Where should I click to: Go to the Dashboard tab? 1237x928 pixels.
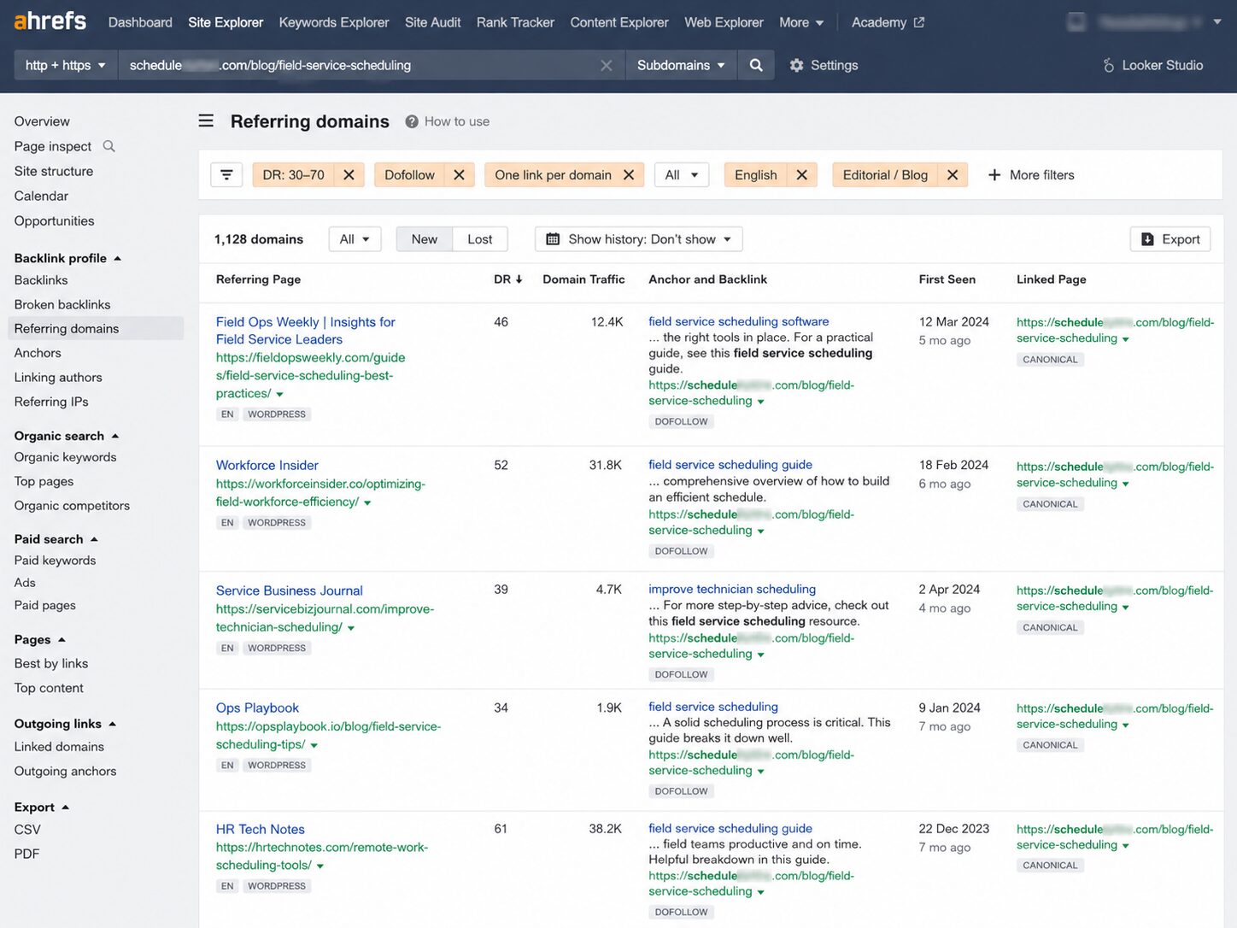coord(140,22)
